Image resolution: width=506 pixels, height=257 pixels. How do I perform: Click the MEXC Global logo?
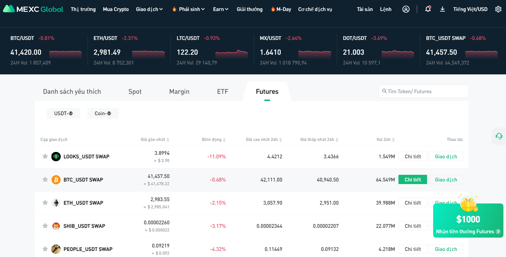tap(33, 9)
